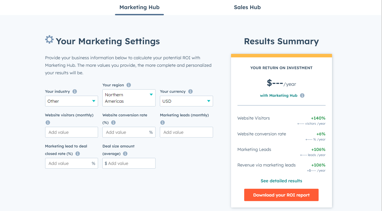Focus the Website conversion rate input
The width and height of the screenshot is (382, 211).
click(129, 132)
